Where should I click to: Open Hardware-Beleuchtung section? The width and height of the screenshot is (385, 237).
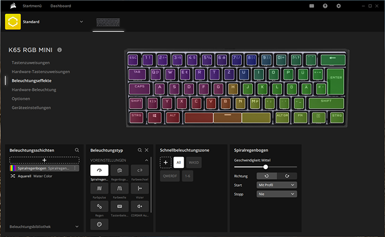[34, 90]
